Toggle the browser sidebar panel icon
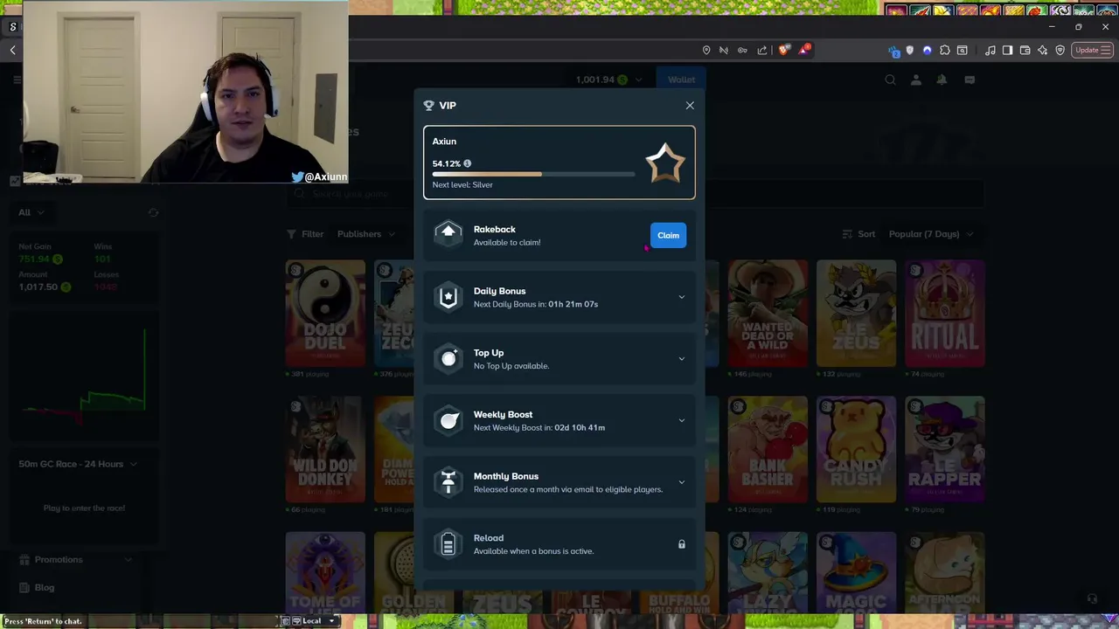 (x=1007, y=51)
